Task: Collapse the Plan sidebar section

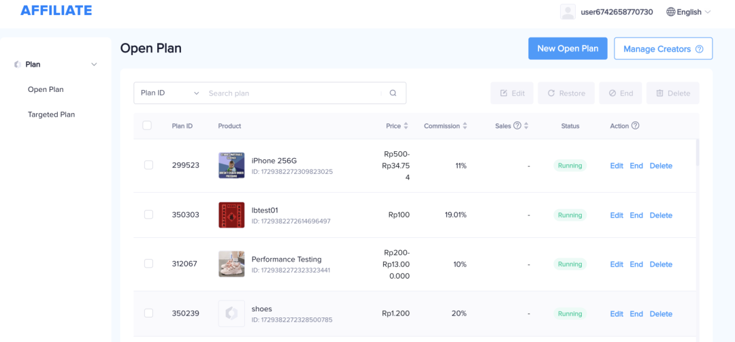Action: tap(94, 65)
